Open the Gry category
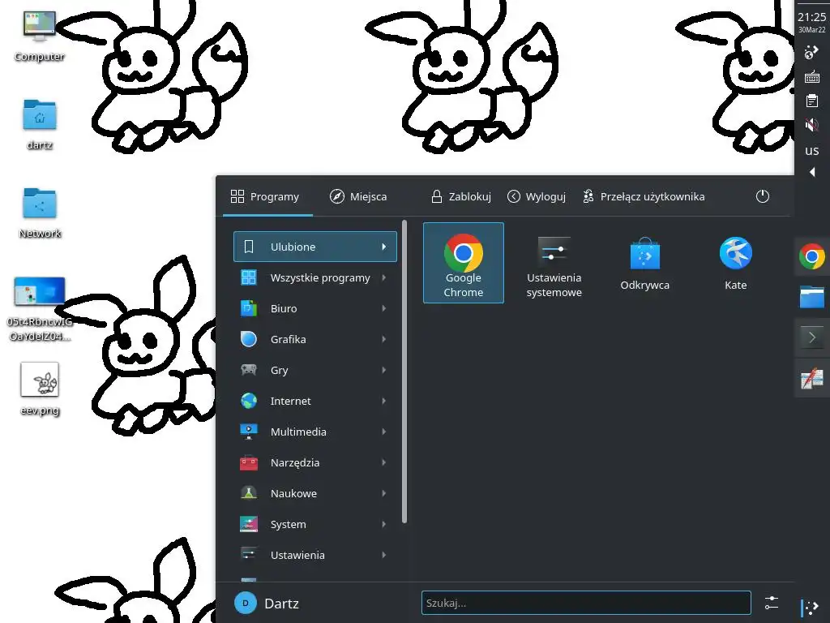Viewport: 830px width, 623px height. point(315,370)
